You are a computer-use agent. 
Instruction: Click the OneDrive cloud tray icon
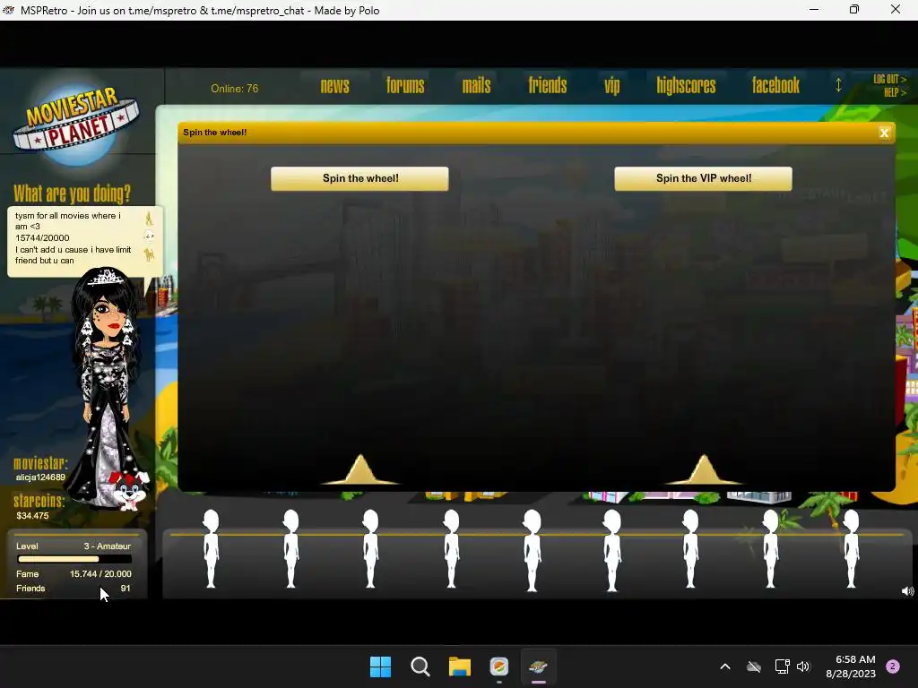(754, 666)
